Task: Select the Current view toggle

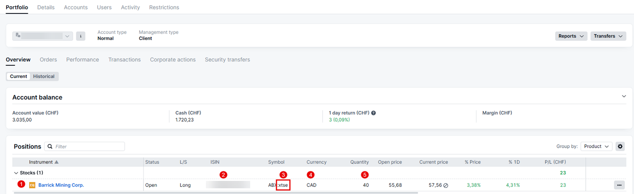Action: click(x=18, y=76)
